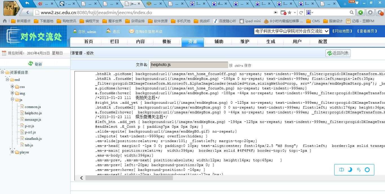Click the star bookmark icon in address bar
The width and height of the screenshot is (385, 194).
(x=289, y=13)
